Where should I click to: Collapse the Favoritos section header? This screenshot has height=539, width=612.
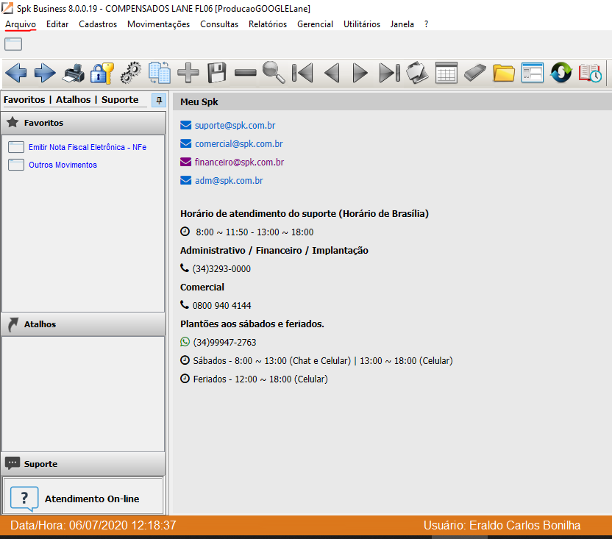pos(83,123)
